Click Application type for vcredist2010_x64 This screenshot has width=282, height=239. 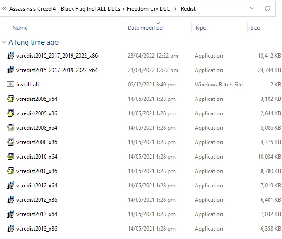click(x=209, y=157)
